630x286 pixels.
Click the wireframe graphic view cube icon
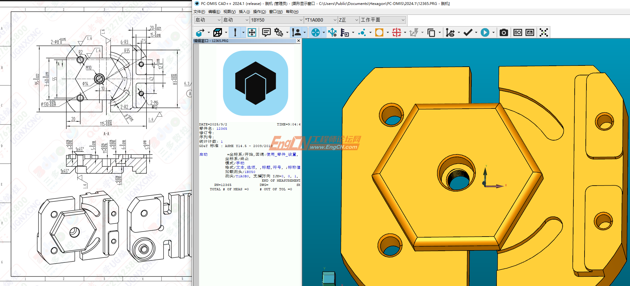pyautogui.click(x=218, y=32)
